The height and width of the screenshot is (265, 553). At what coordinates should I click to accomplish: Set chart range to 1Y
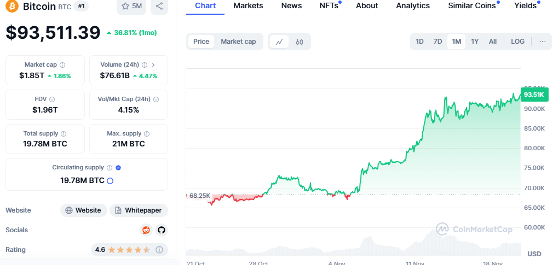click(475, 42)
